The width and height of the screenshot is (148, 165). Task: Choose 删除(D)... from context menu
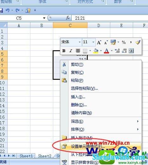pos(101,105)
